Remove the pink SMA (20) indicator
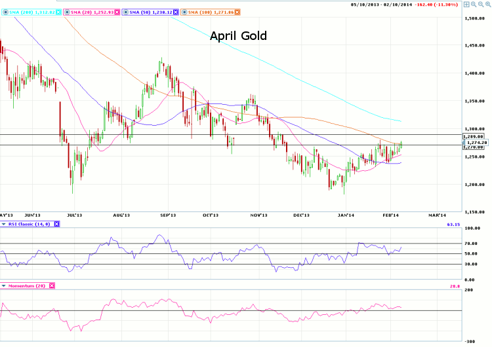The image size is (492, 347). coord(119,12)
